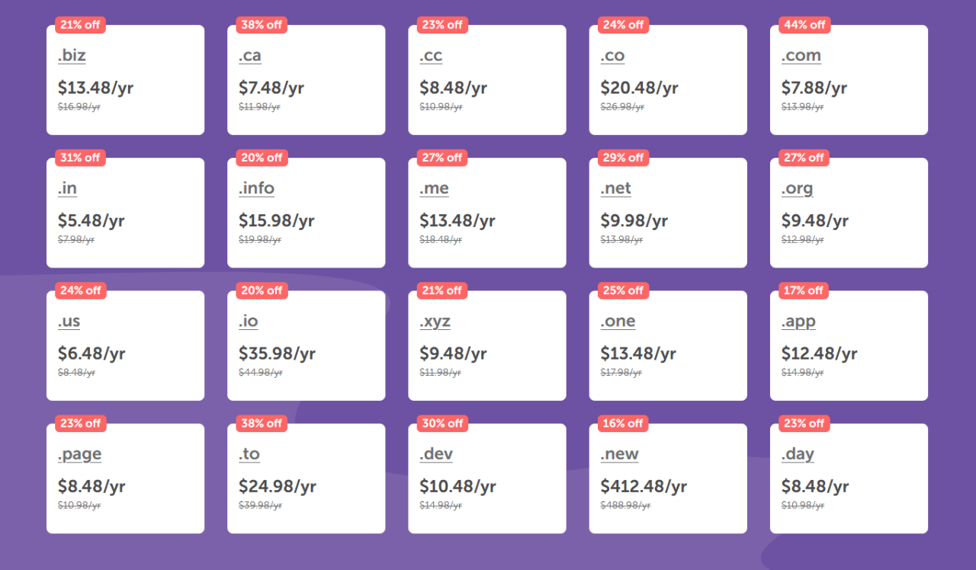976x570 pixels.
Task: Click the 44% off badge on .com
Action: (804, 25)
